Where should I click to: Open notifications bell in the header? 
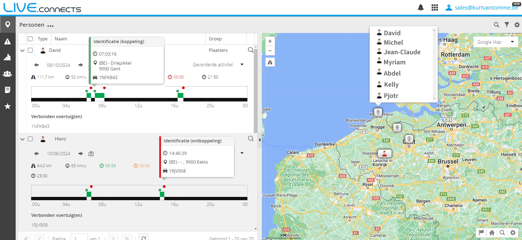(421, 8)
